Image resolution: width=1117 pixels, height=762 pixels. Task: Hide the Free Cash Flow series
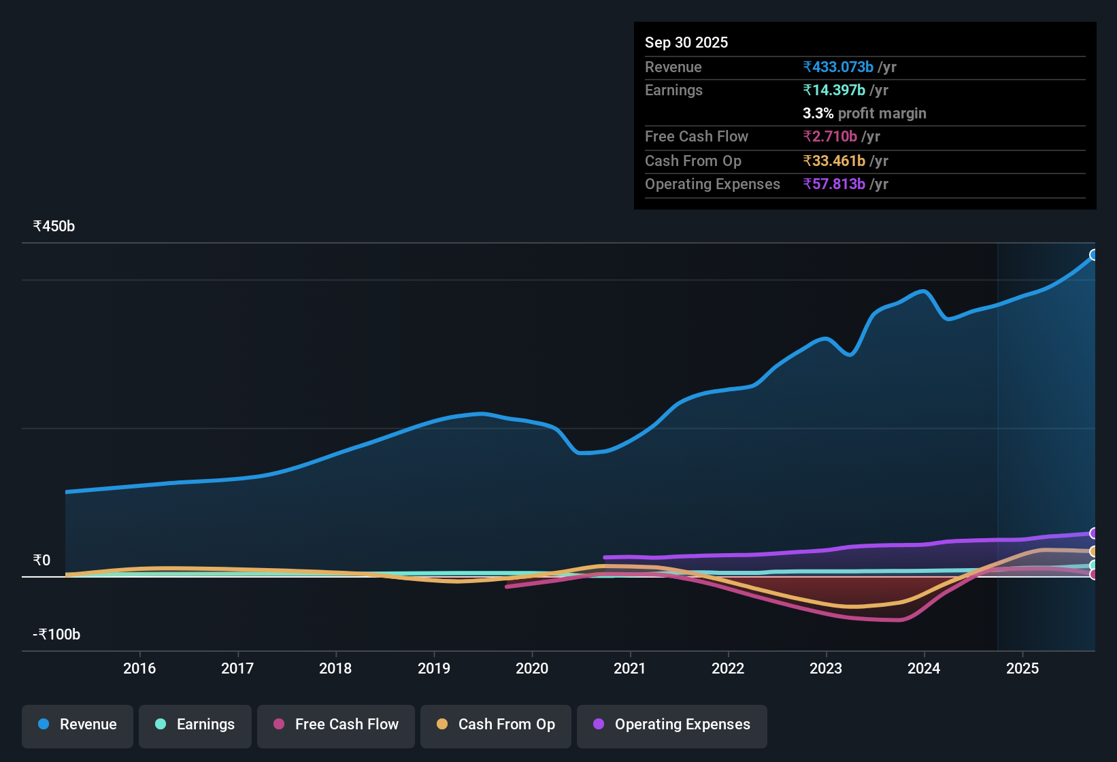335,725
